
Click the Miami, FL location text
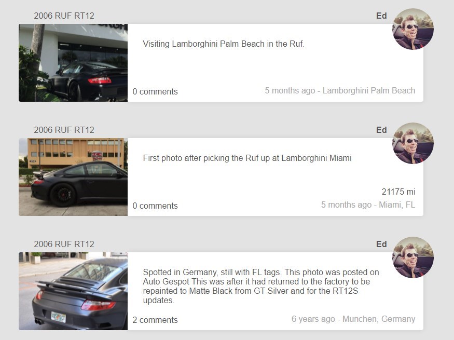(x=397, y=205)
